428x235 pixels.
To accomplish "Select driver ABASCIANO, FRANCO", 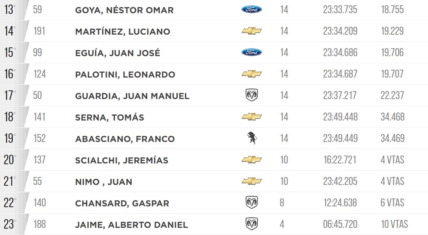I will [x=125, y=139].
